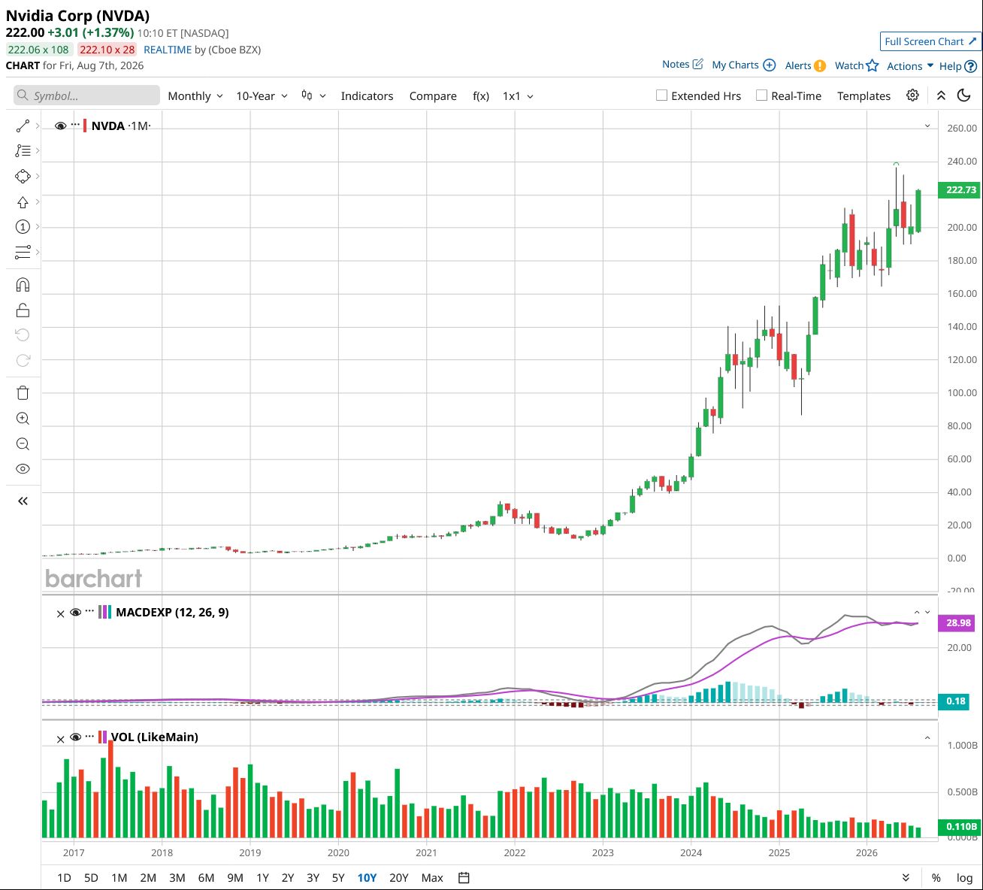Click the Help question mark icon
The height and width of the screenshot is (890, 983).
(970, 66)
